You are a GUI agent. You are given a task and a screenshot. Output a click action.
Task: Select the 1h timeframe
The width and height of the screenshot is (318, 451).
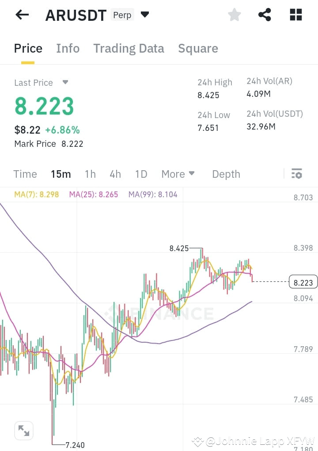[x=90, y=174]
